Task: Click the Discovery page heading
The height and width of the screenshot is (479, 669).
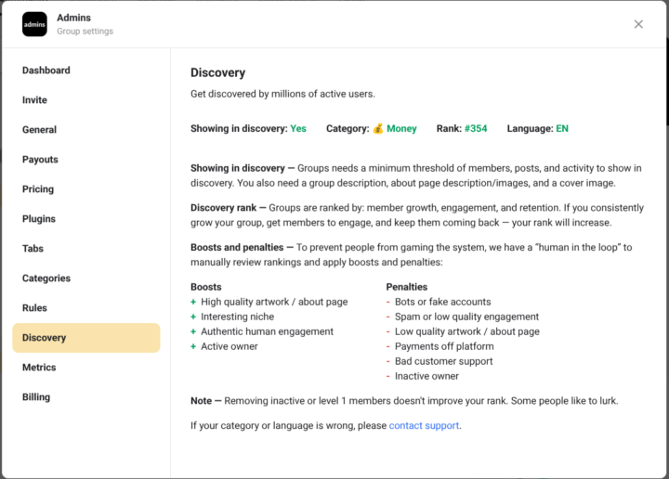Action: click(x=217, y=73)
